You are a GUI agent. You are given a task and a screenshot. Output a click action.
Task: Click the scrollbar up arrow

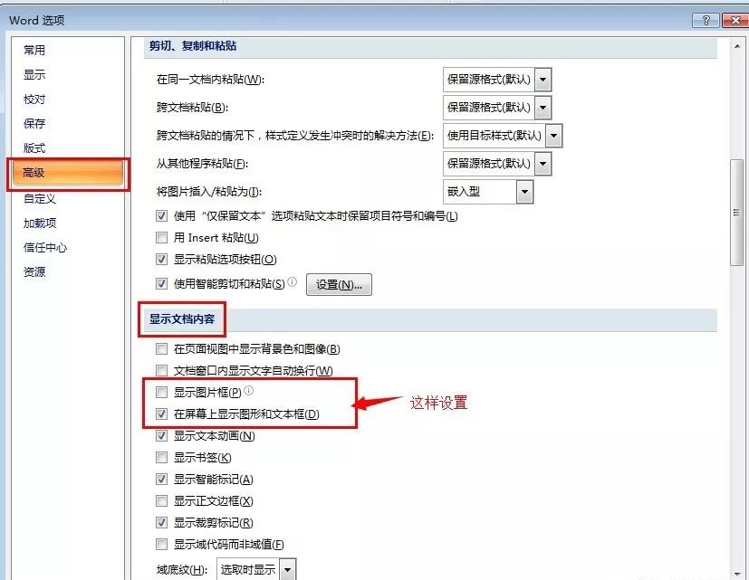click(736, 46)
